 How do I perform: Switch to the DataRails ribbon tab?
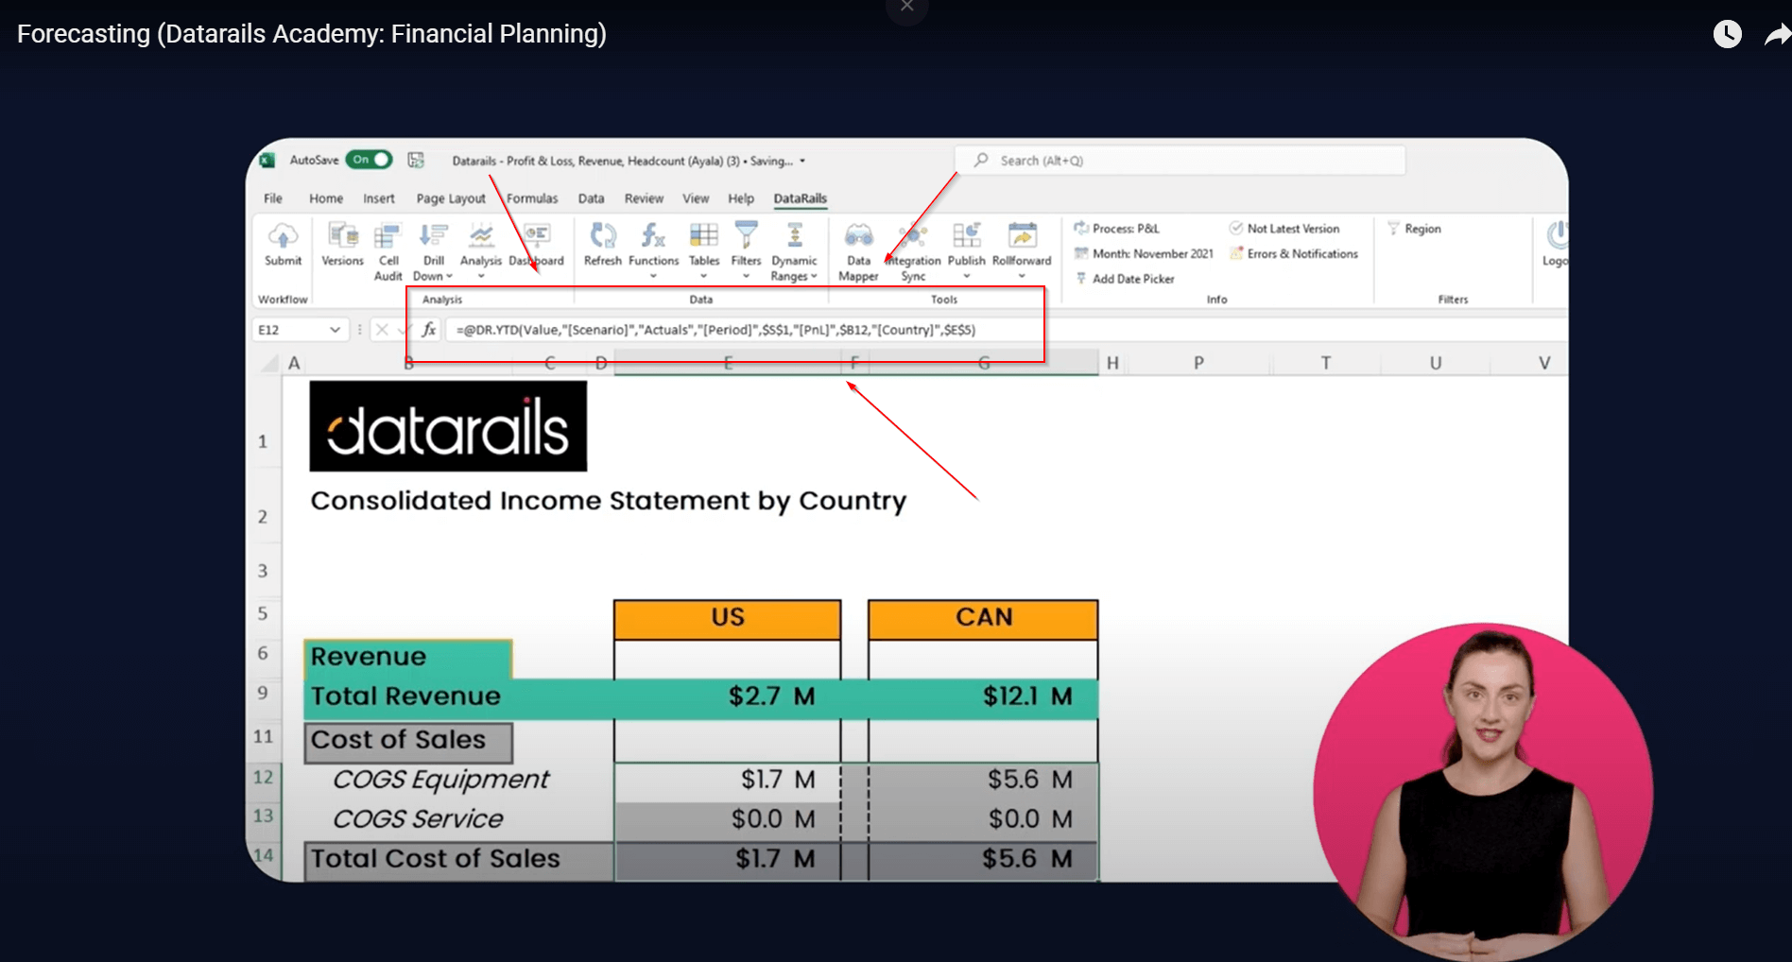(x=800, y=198)
